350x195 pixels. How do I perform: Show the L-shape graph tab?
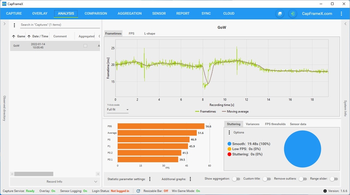(150, 33)
